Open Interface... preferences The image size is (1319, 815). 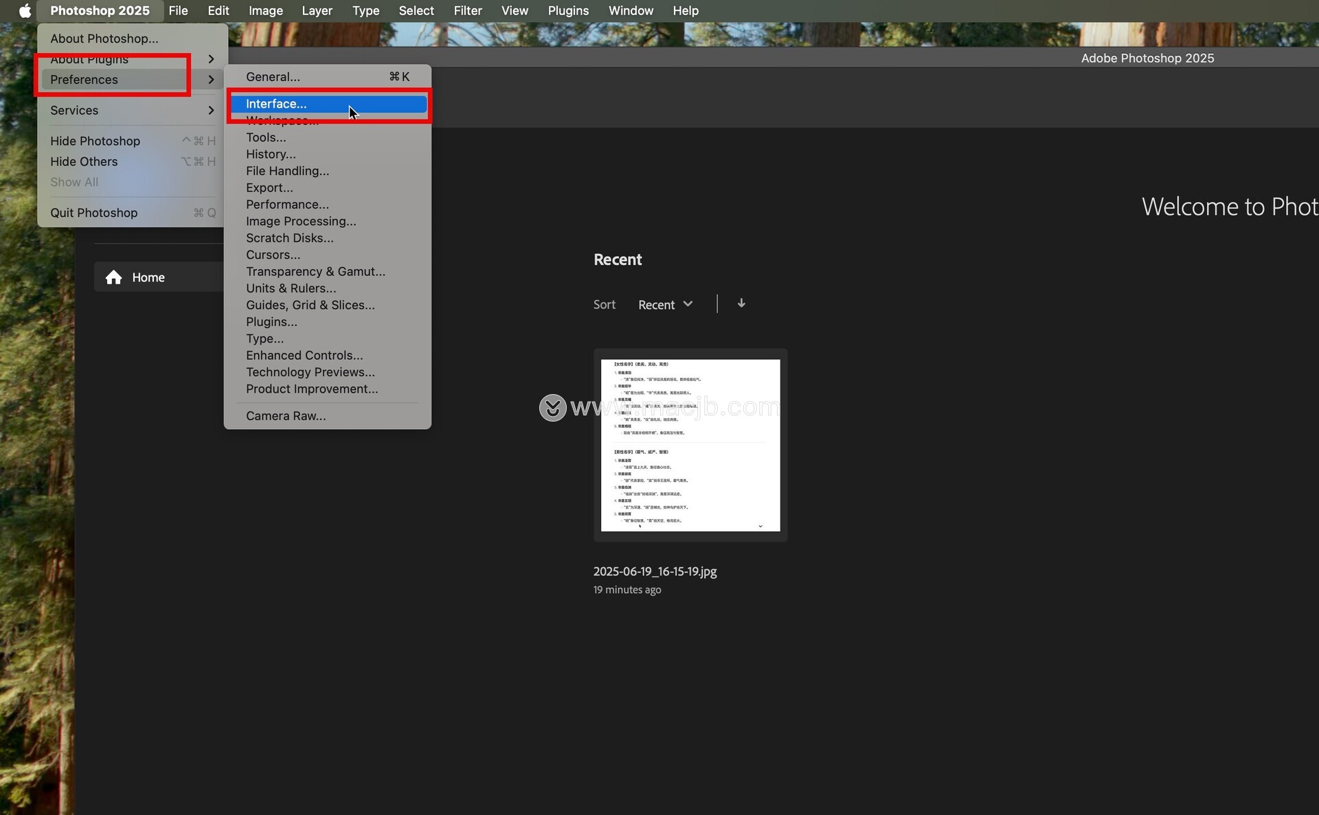pyautogui.click(x=328, y=104)
